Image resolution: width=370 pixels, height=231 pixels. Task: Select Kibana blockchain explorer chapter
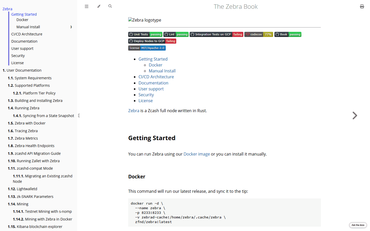pos(35,227)
